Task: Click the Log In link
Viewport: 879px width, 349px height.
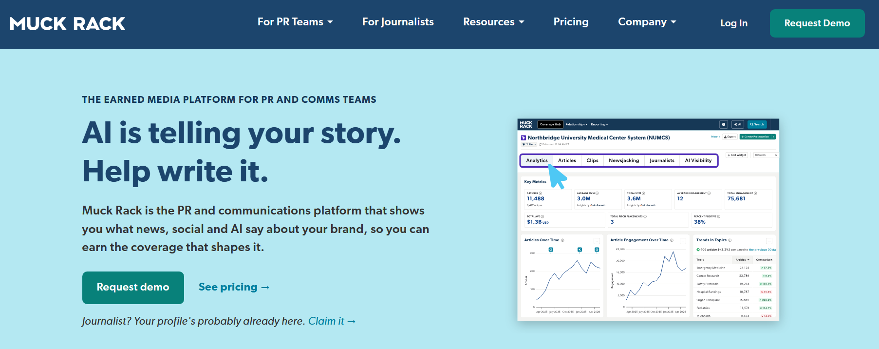Action: click(x=734, y=23)
